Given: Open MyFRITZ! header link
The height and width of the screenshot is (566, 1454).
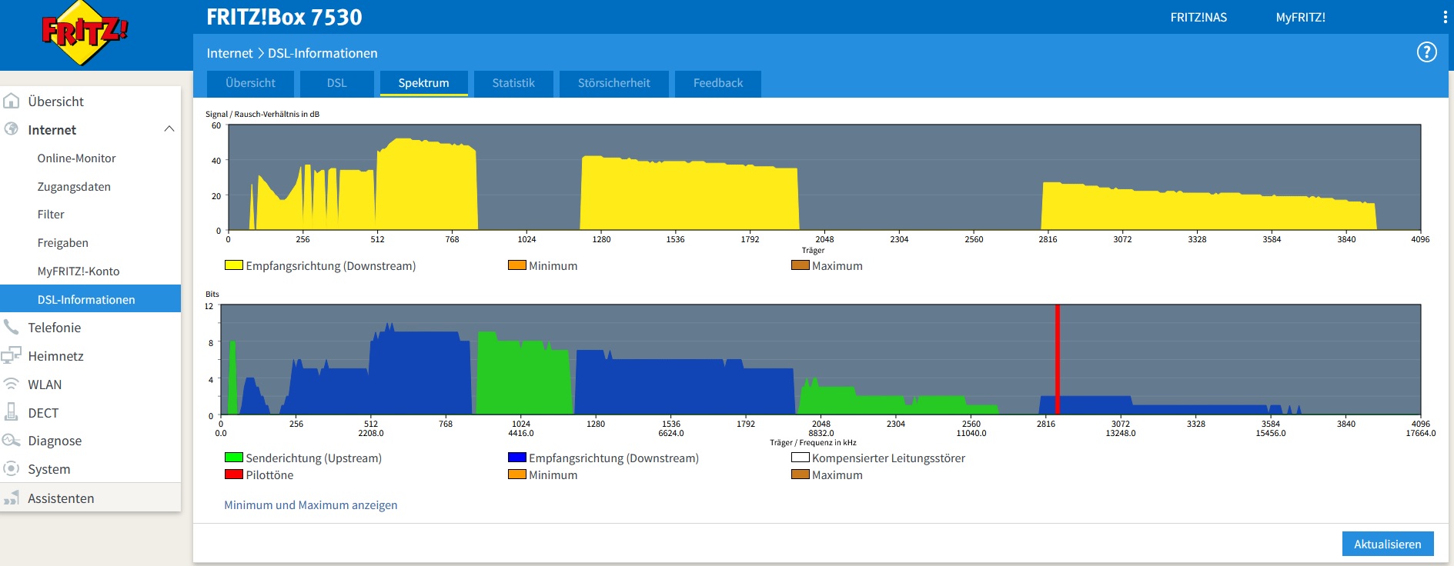Looking at the screenshot, I should (x=1300, y=17).
